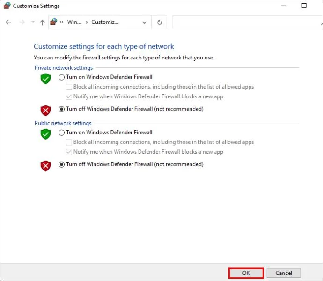Turn on firewall for public network
This screenshot has width=323, height=281.
[x=61, y=133]
